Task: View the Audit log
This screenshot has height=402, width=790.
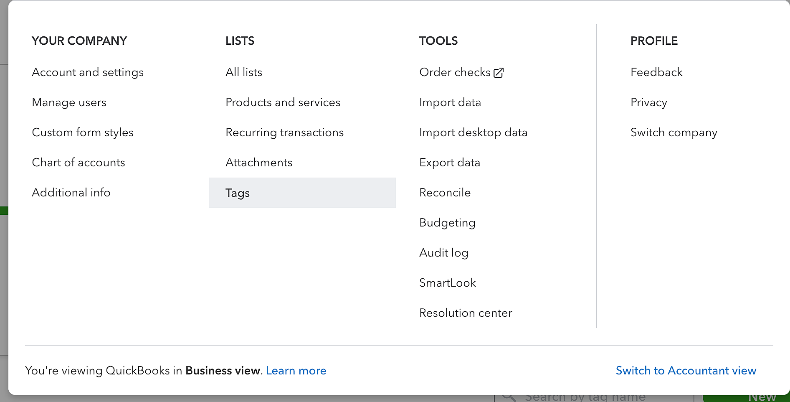Action: pos(443,253)
